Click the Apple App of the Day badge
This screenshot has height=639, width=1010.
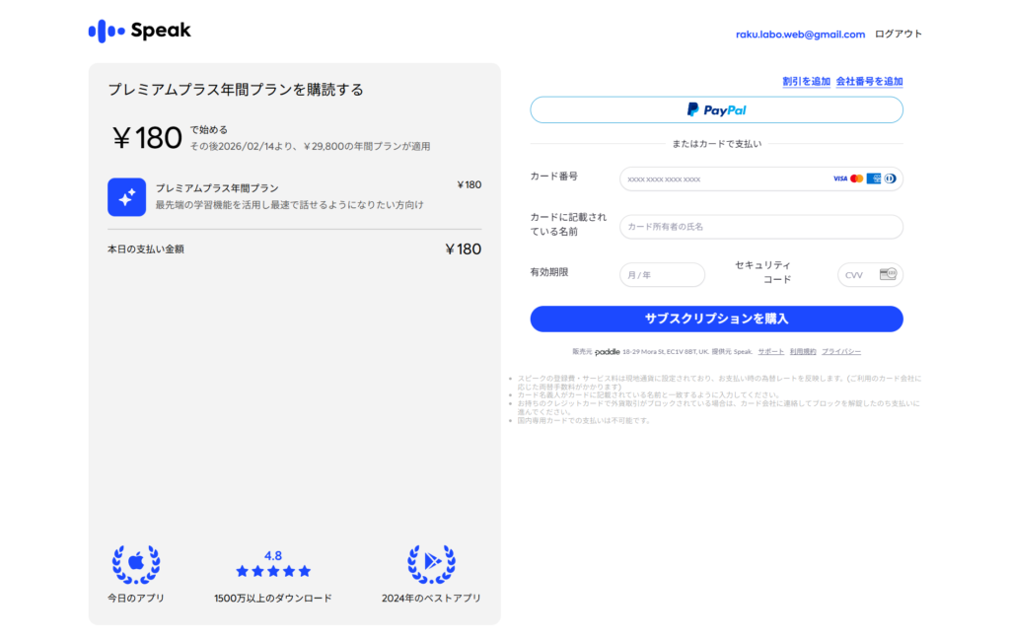(x=136, y=565)
